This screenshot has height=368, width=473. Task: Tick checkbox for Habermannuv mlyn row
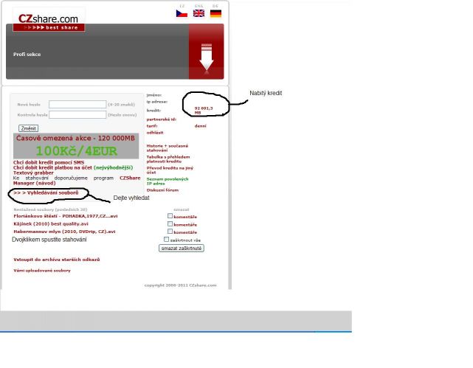click(x=170, y=231)
